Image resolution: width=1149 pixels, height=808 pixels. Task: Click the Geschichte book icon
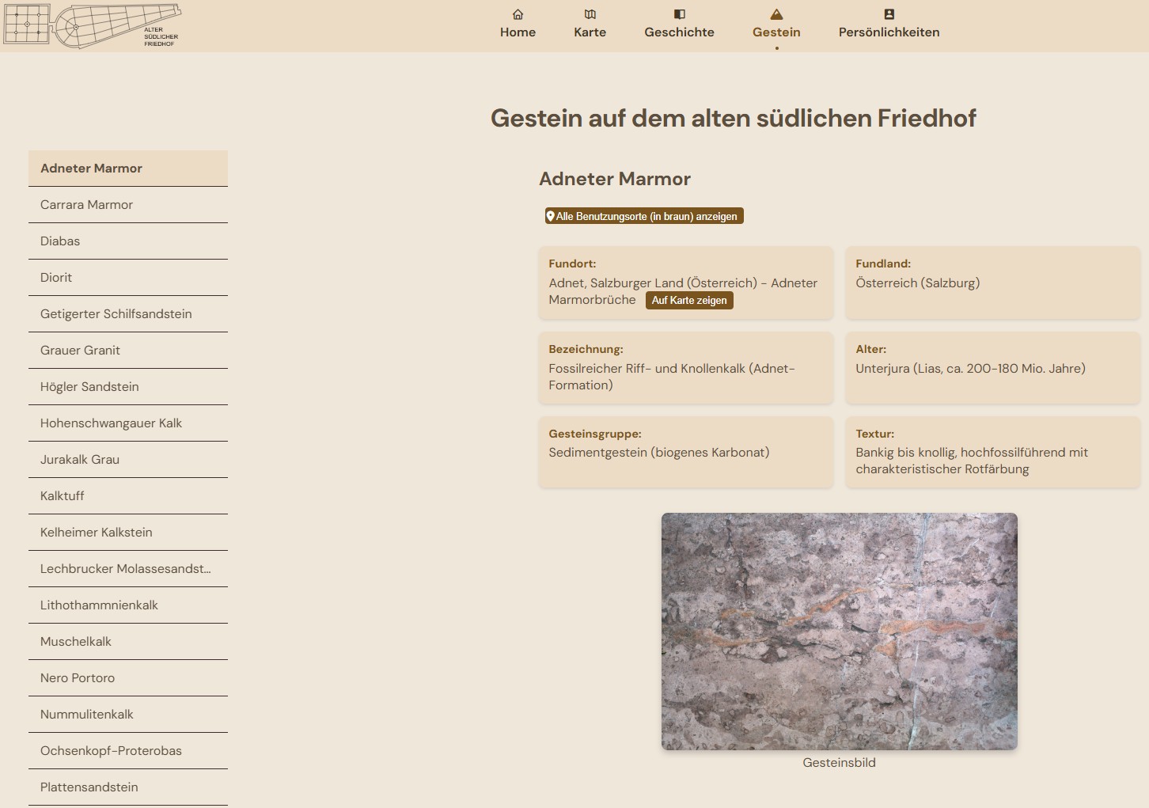(679, 14)
